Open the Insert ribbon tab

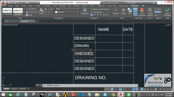[x=55, y=6]
